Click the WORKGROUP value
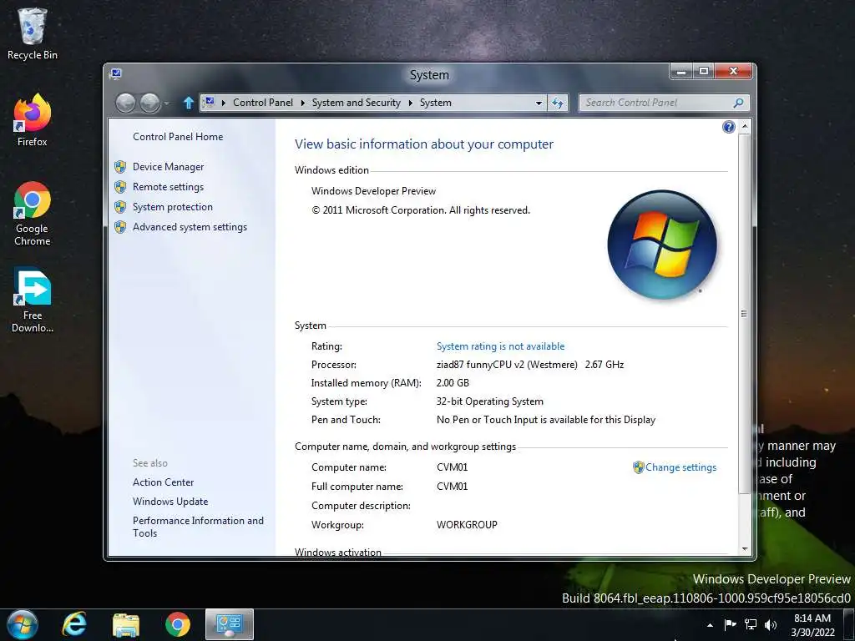The image size is (855, 641). pyautogui.click(x=467, y=525)
